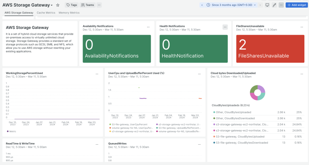Switch to the Memory Metrics tab
Image resolution: width=309 pixels, height=165 pixels.
69,13
